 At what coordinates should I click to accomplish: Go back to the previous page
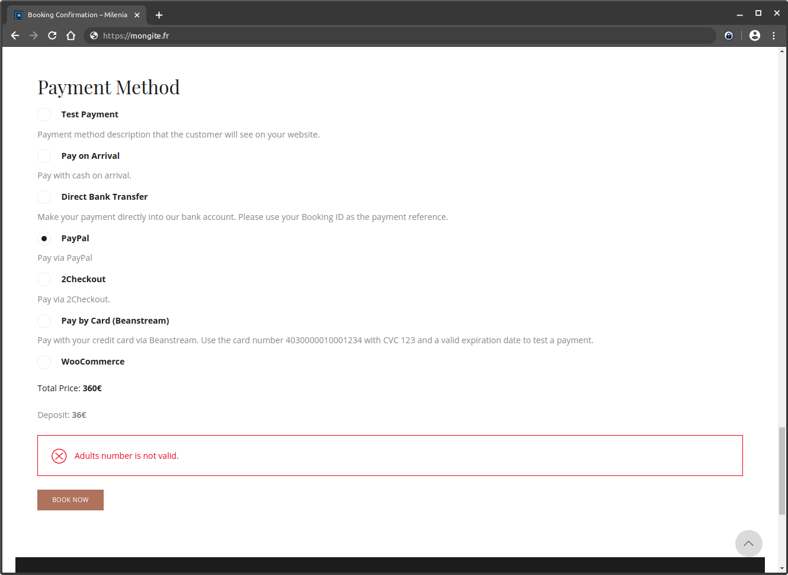(x=15, y=36)
